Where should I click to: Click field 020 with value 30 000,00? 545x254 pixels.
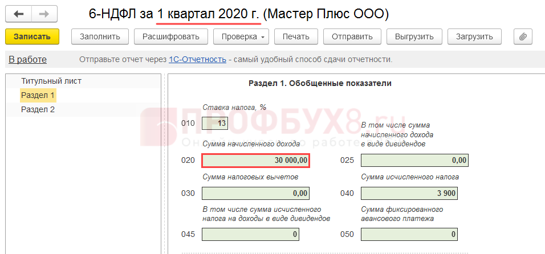point(255,161)
